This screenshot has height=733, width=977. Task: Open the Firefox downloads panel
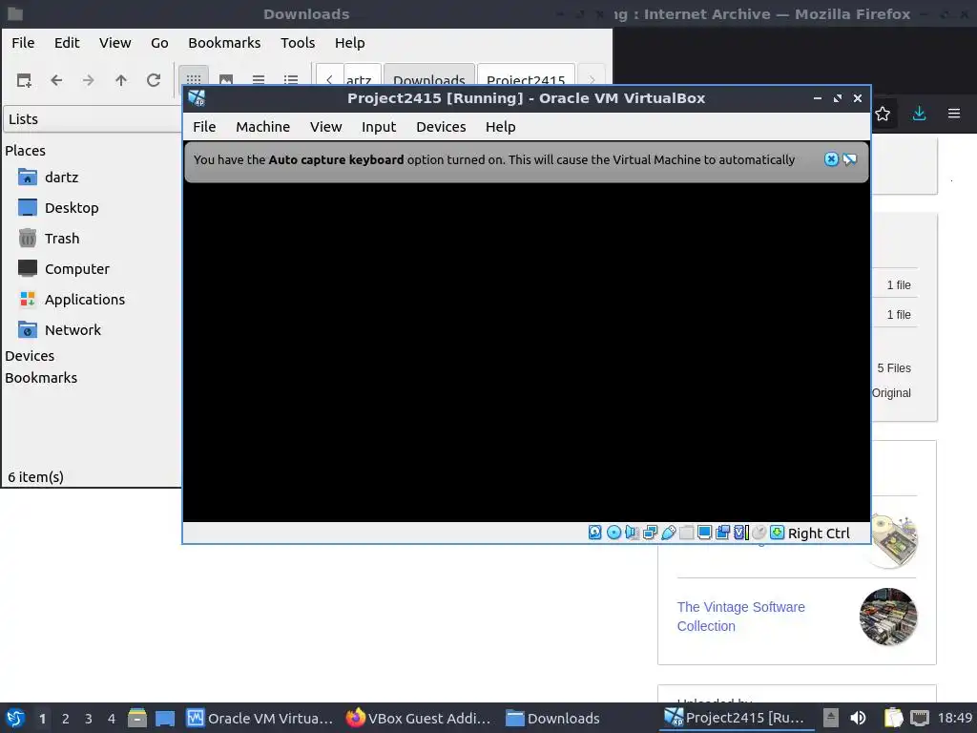pos(919,114)
